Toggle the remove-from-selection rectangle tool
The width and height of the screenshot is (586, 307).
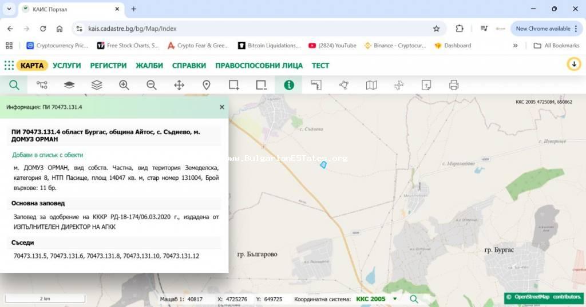(x=262, y=85)
